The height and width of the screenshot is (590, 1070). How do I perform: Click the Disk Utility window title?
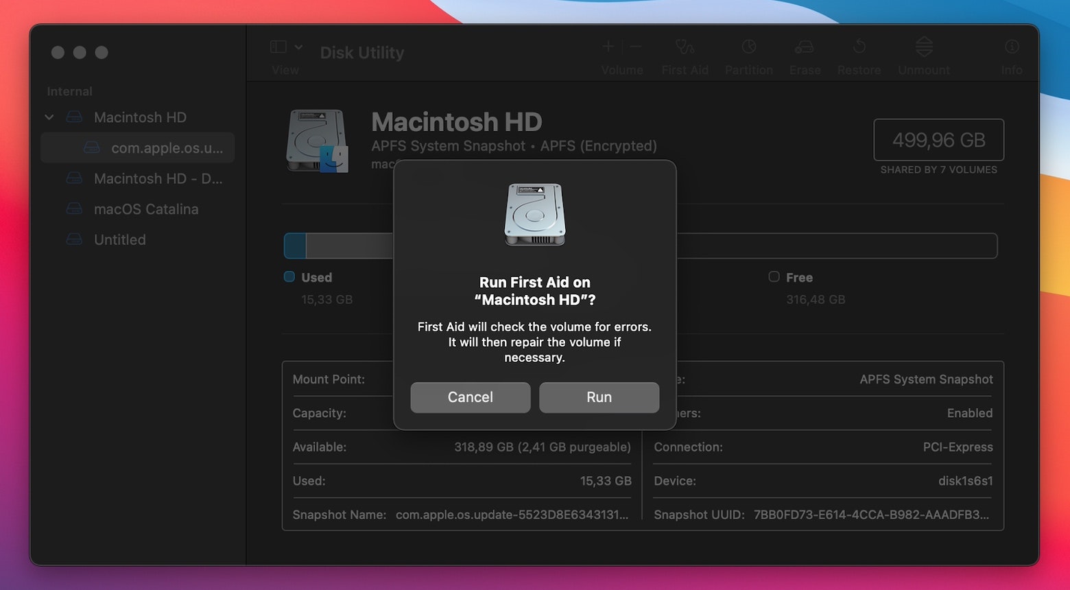362,53
